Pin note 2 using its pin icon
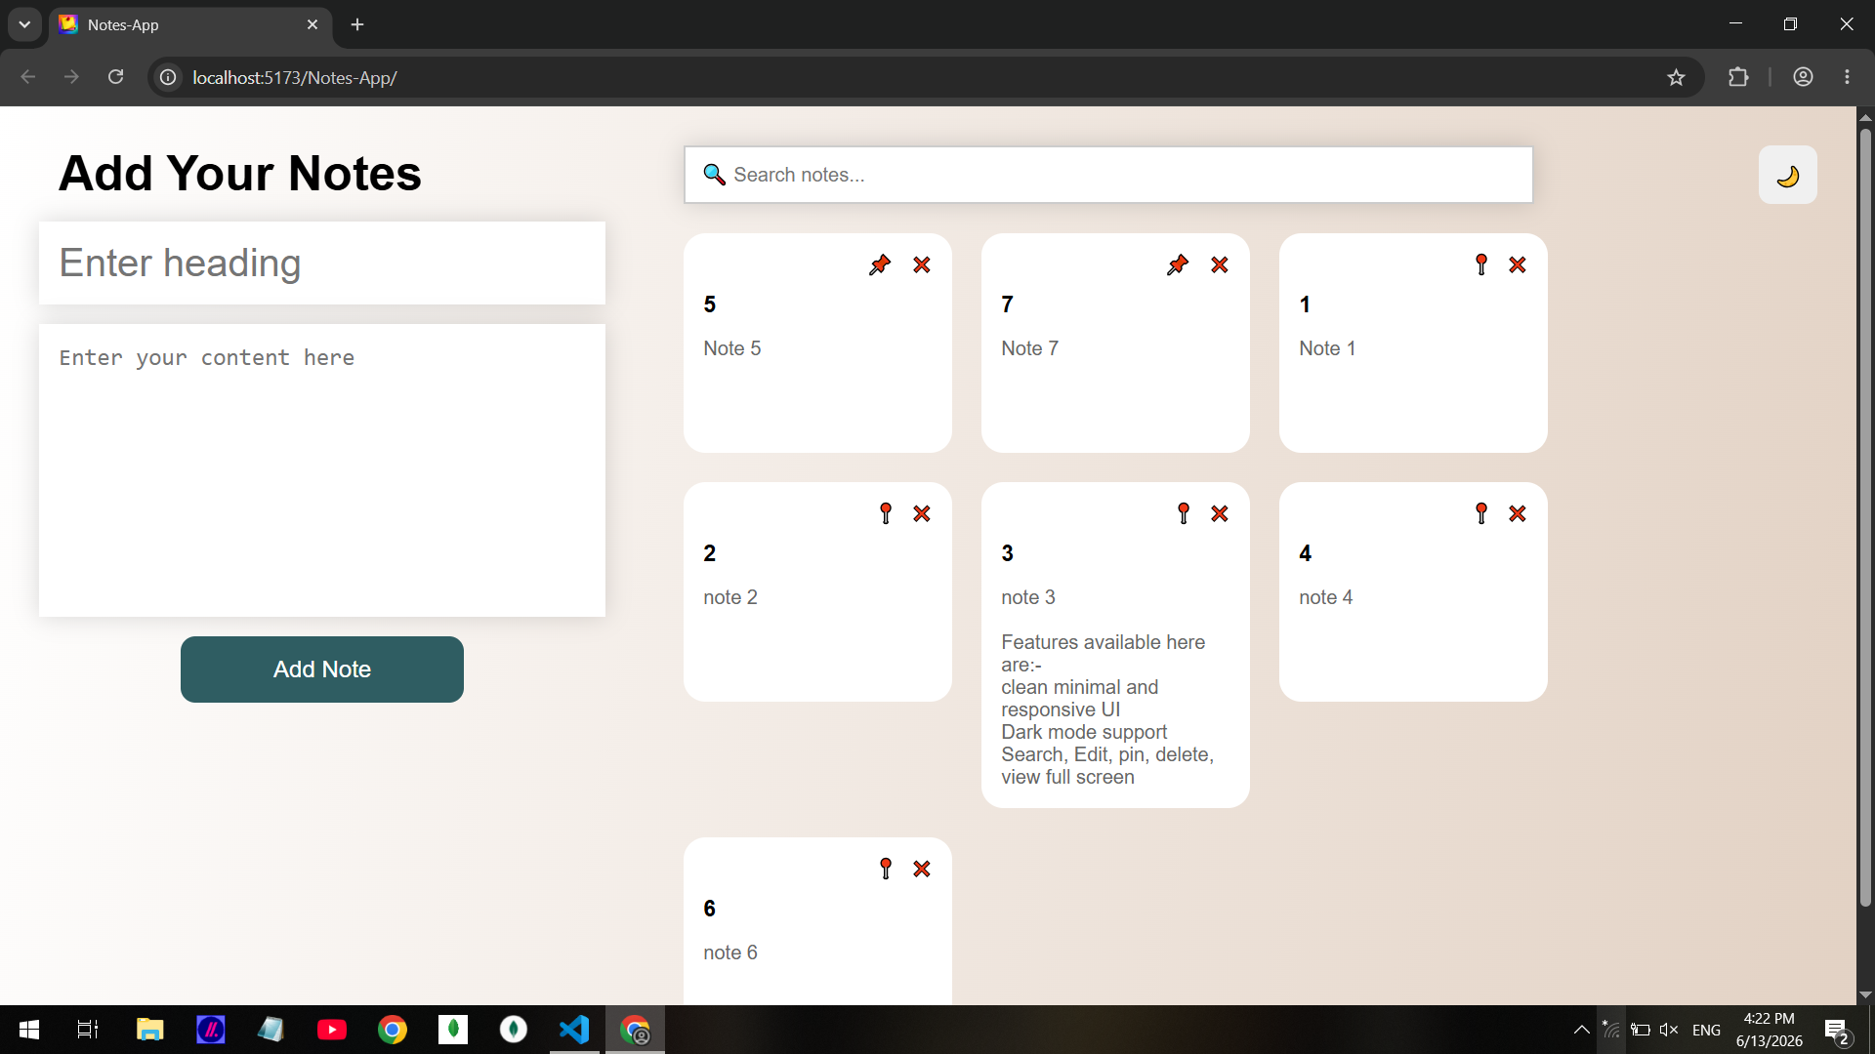Screen dimensions: 1875x1054 [886, 513]
